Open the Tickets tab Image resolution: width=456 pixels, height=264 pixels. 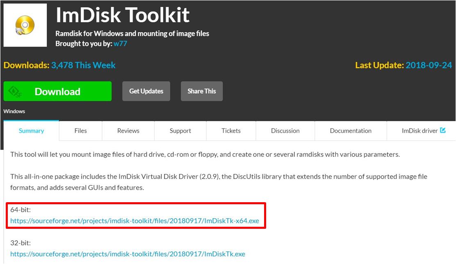231,131
